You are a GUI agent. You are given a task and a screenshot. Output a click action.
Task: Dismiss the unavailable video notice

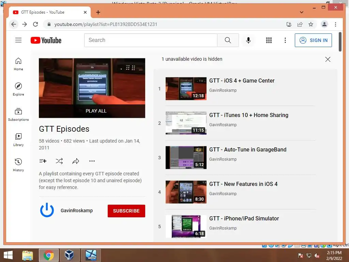point(328,59)
